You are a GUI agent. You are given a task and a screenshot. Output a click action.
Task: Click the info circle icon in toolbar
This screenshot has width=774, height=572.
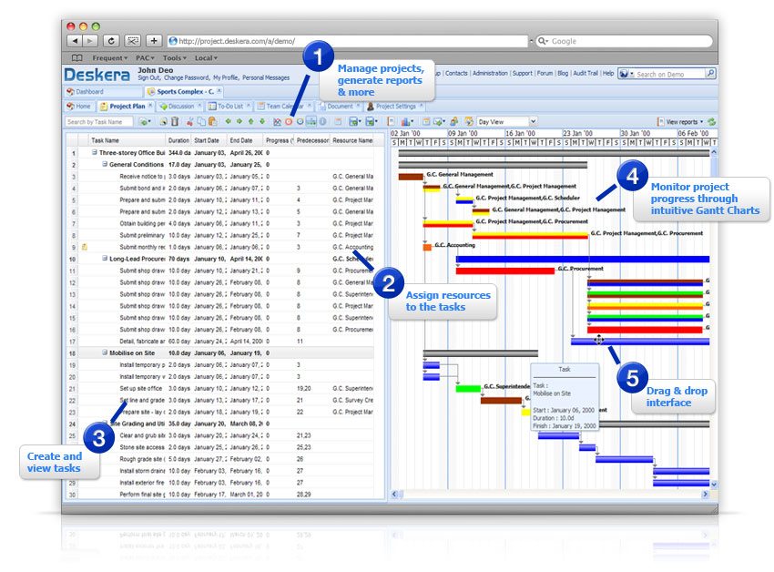pyautogui.click(x=322, y=121)
